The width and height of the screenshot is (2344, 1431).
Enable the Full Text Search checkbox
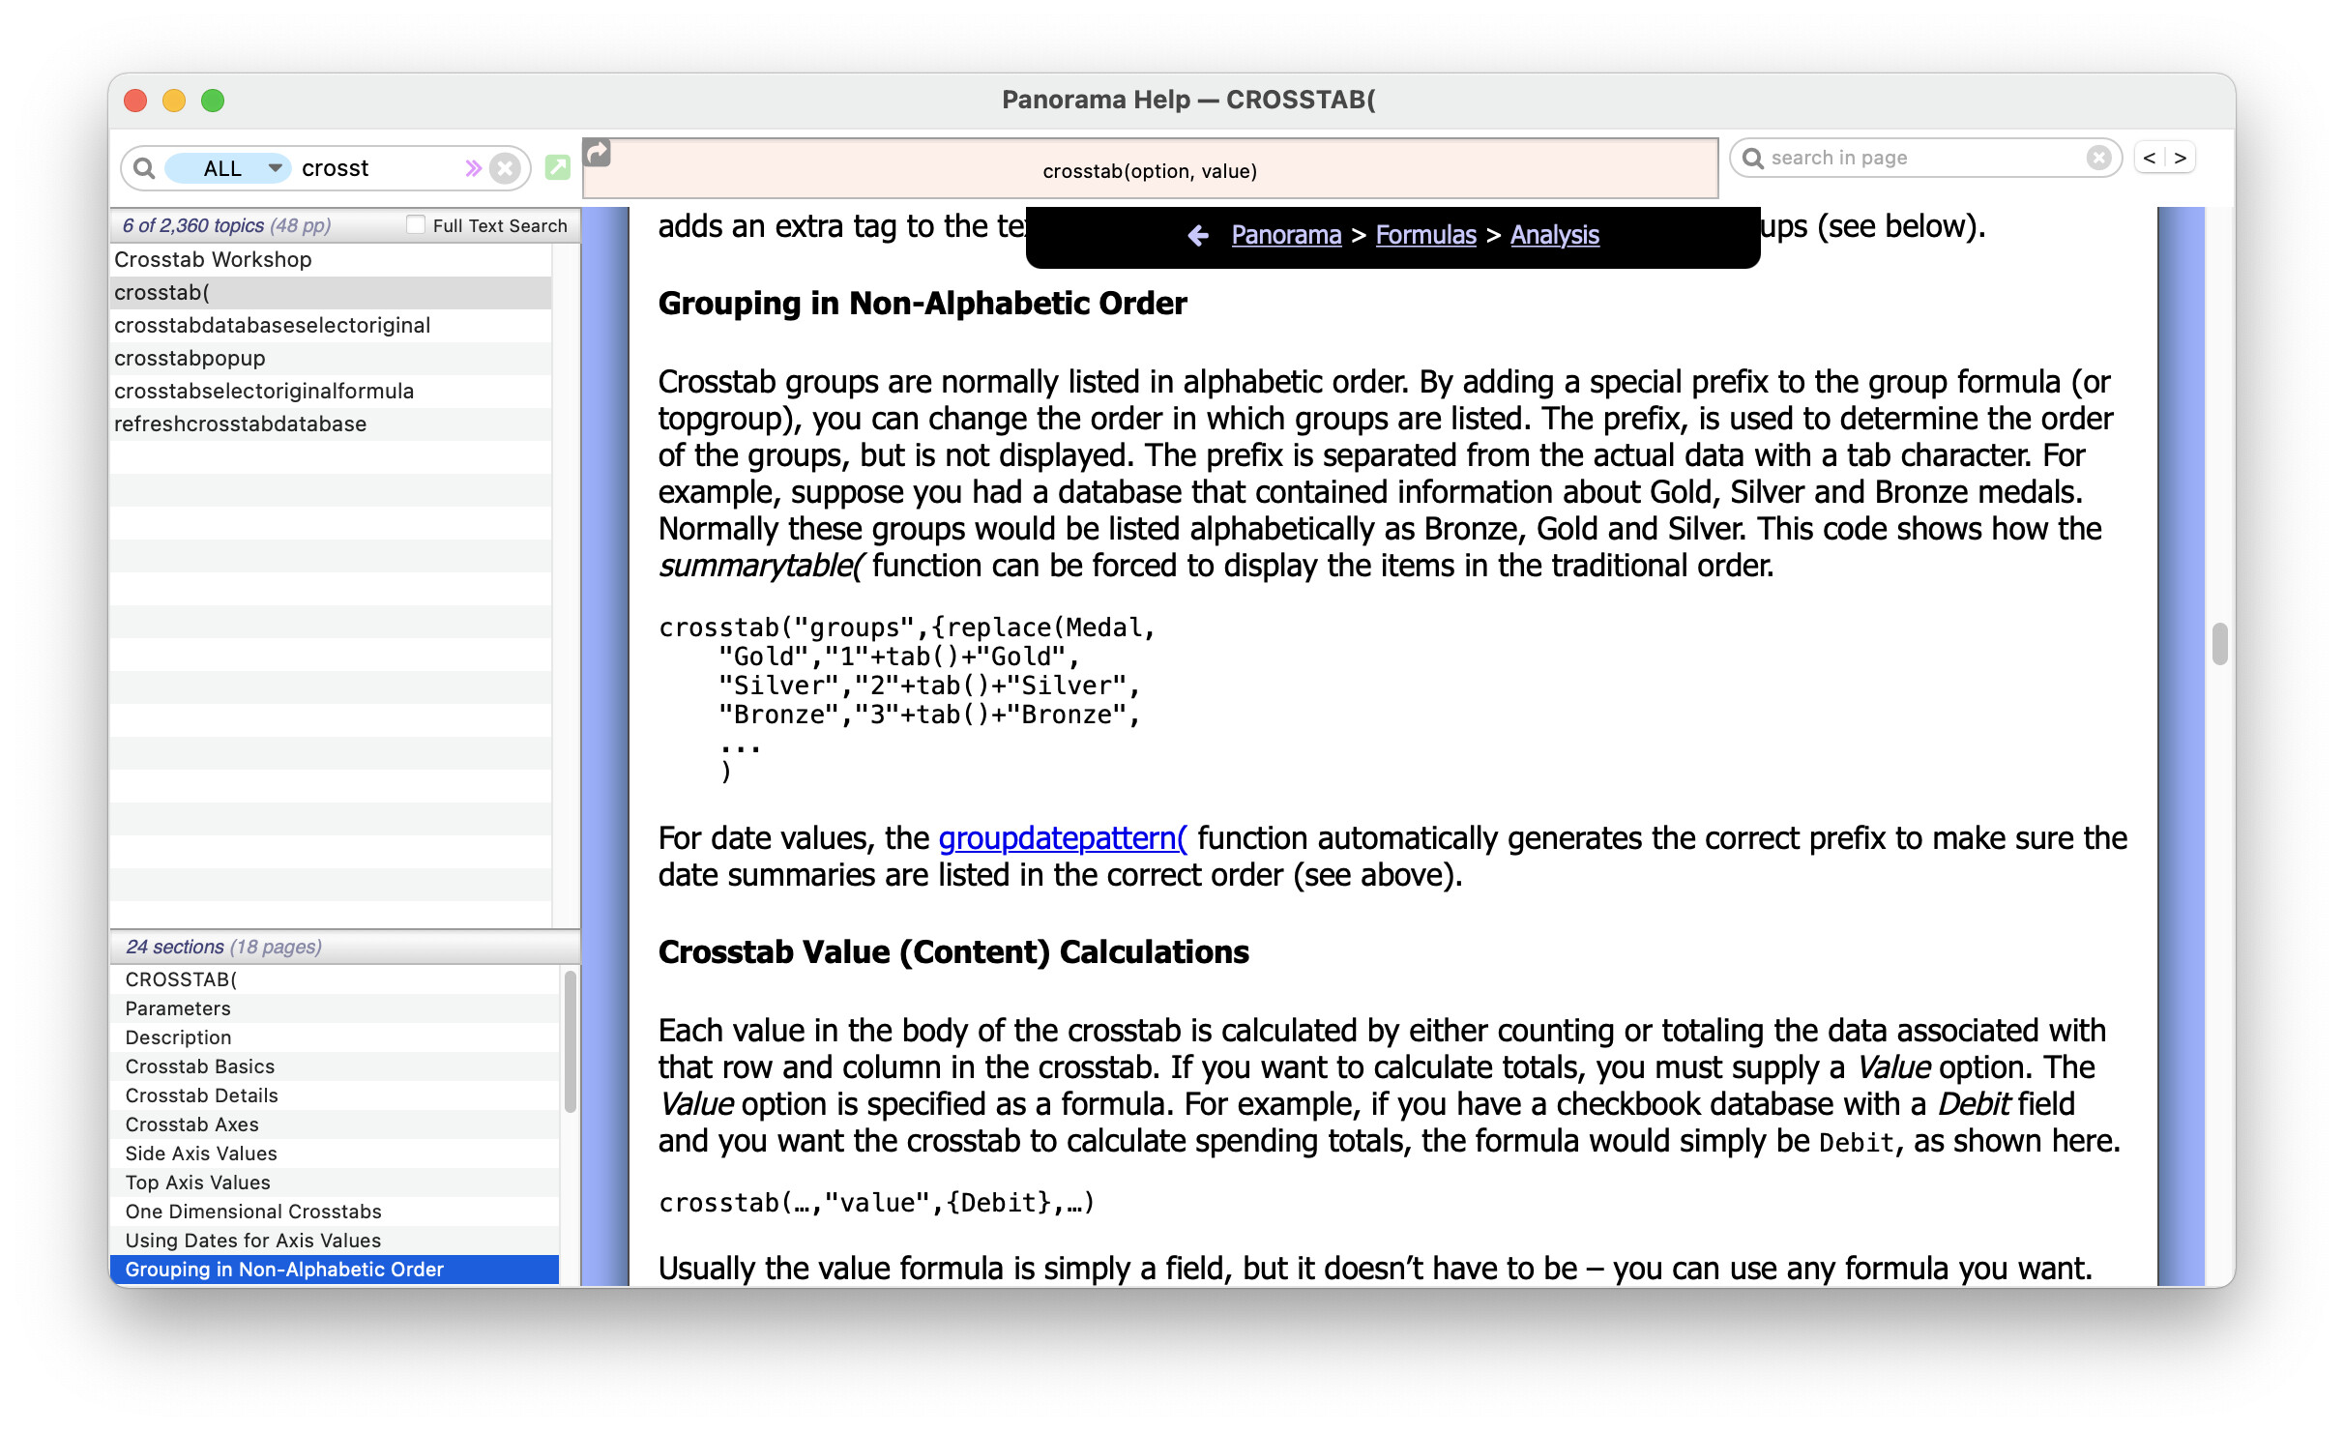[x=416, y=224]
